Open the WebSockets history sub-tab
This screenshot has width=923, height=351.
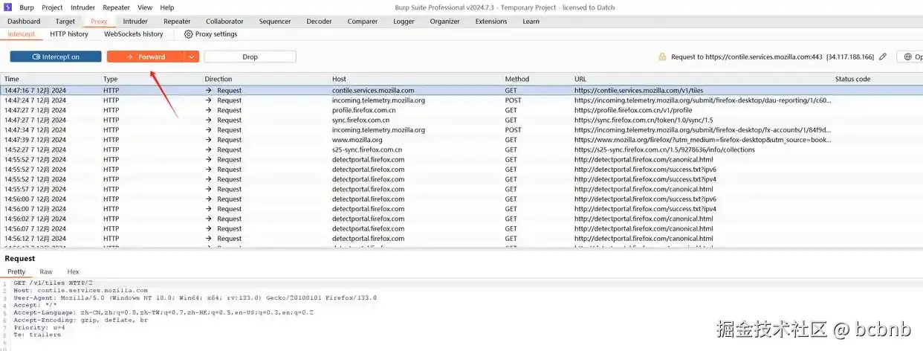point(134,34)
